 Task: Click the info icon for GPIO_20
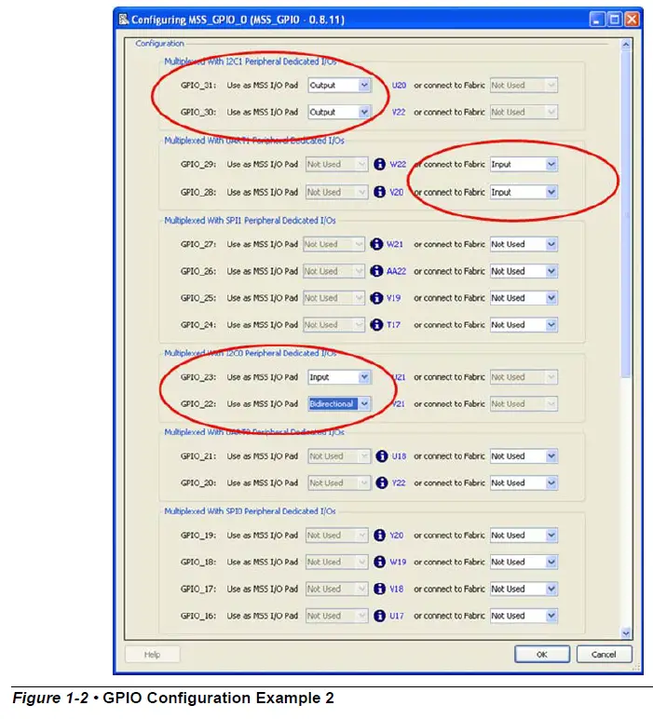pyautogui.click(x=382, y=482)
